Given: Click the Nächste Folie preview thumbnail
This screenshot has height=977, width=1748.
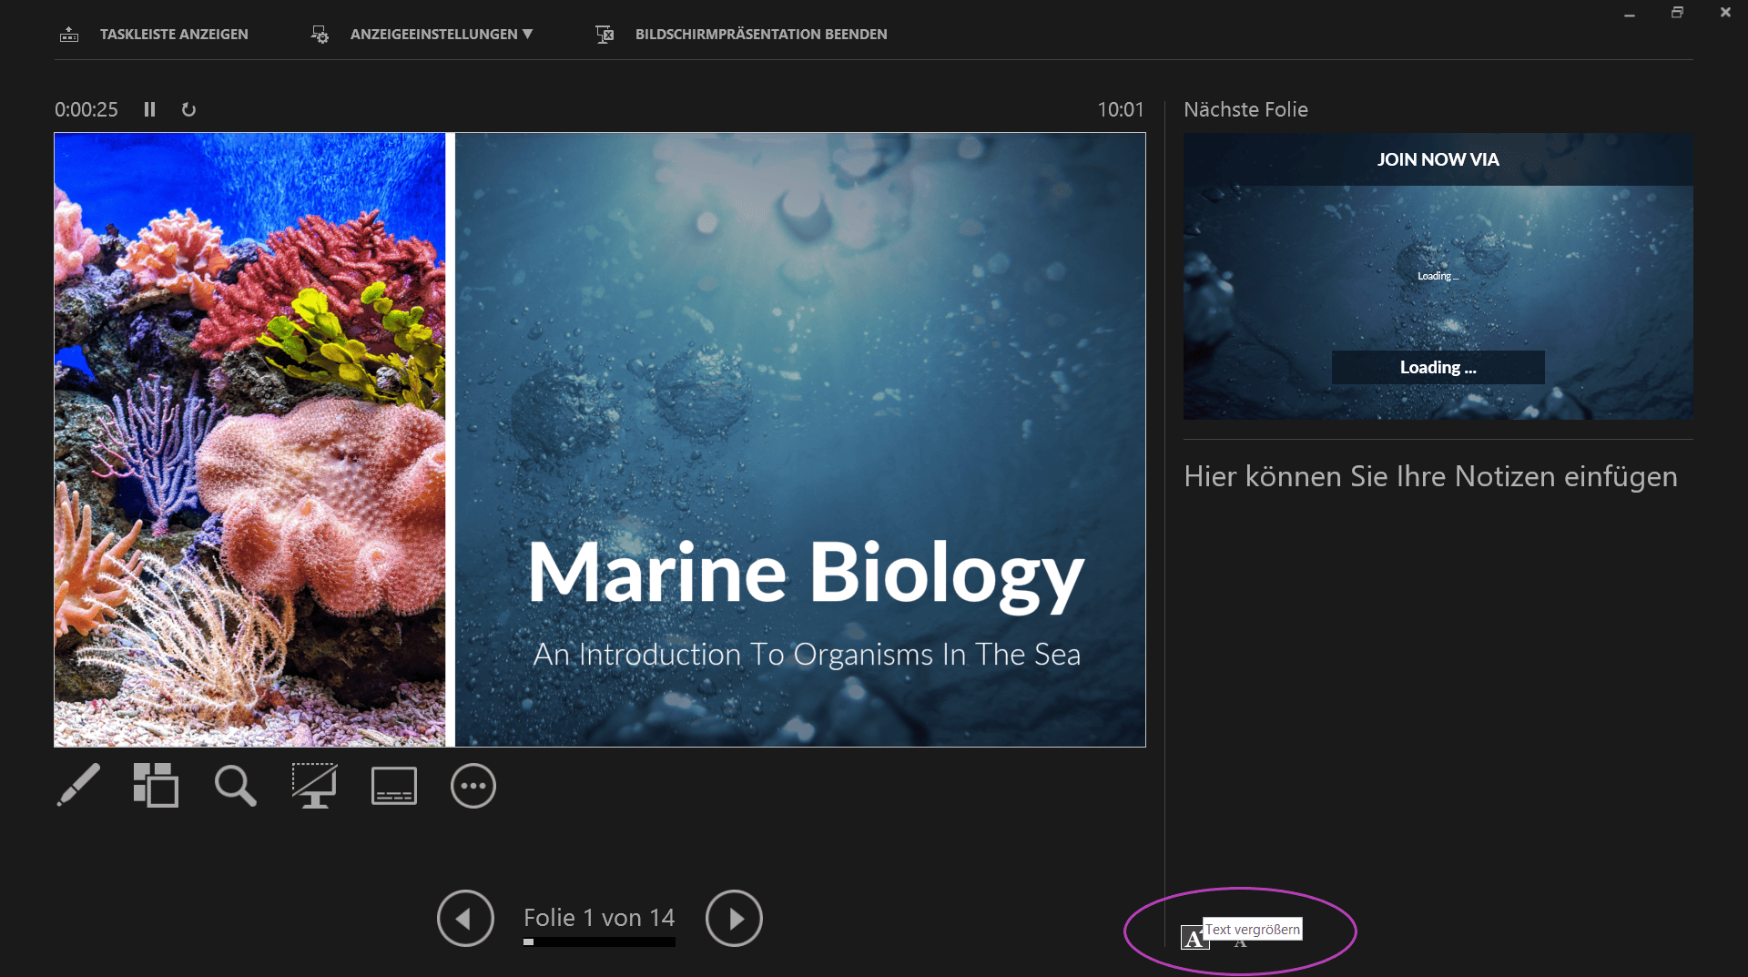Looking at the screenshot, I should tap(1438, 276).
